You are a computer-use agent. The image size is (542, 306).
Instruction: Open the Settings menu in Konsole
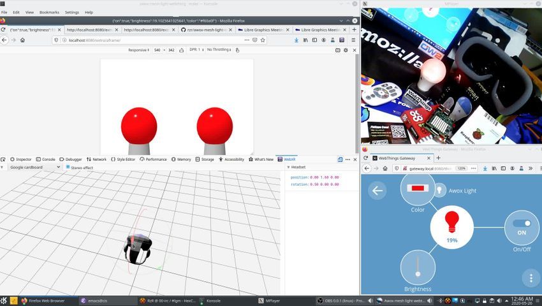(x=72, y=12)
